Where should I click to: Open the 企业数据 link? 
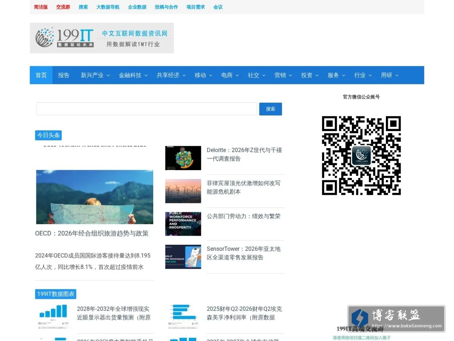[x=137, y=7]
